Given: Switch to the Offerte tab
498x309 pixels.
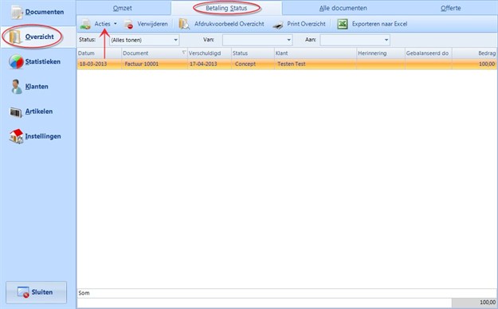Looking at the screenshot, I should point(450,8).
